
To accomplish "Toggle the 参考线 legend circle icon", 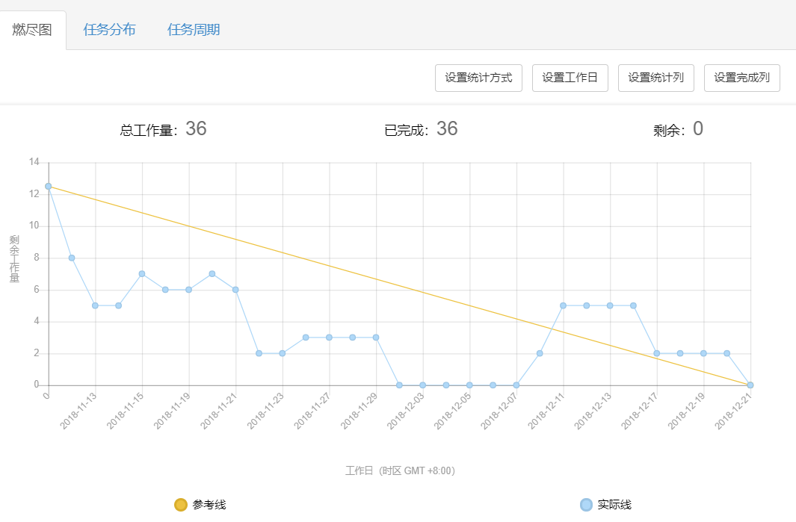I will pos(180,505).
